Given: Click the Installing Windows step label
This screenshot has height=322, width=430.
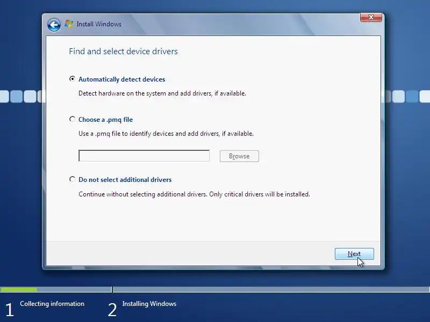Looking at the screenshot, I should click(149, 304).
